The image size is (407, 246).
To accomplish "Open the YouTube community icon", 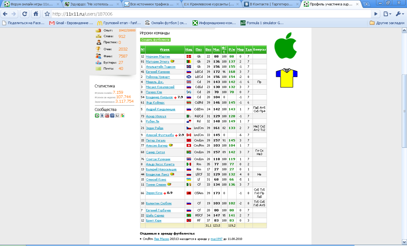I will pyautogui.click(x=107, y=116).
